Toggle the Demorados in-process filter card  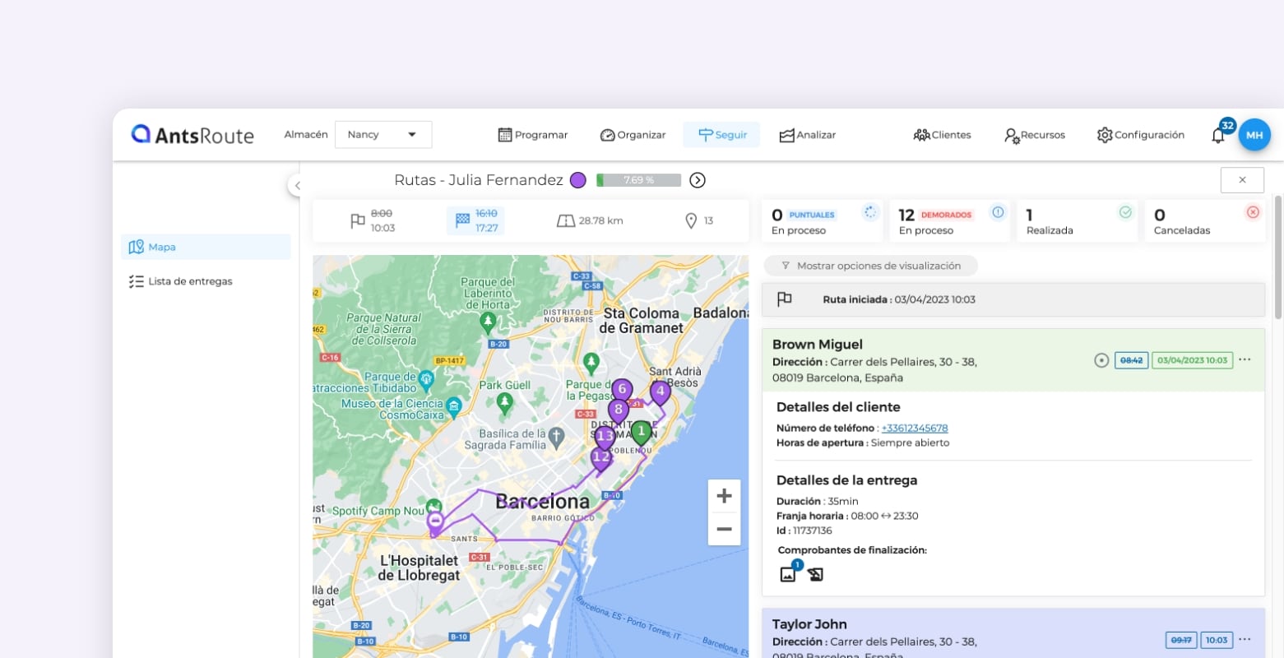(950, 221)
